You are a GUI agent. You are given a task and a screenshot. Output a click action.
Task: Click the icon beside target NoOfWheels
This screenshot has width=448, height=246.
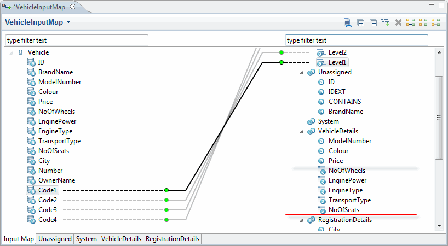321,171
